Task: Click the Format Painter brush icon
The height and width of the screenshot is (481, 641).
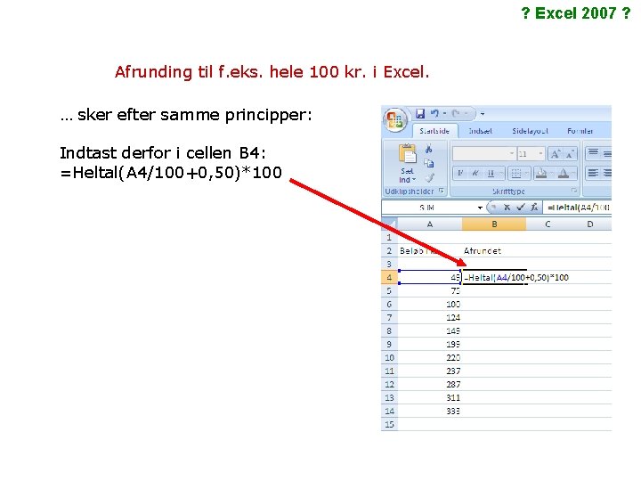Action: [429, 178]
